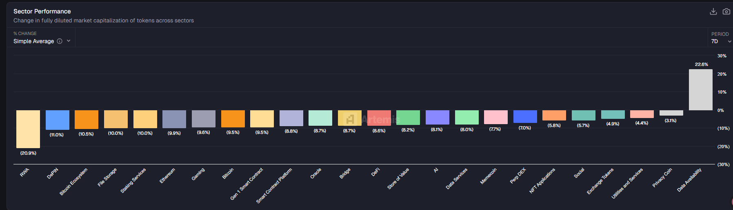This screenshot has width=733, height=210.
Task: Click the RWA bar showing 20.9% loss
Action: click(28, 129)
